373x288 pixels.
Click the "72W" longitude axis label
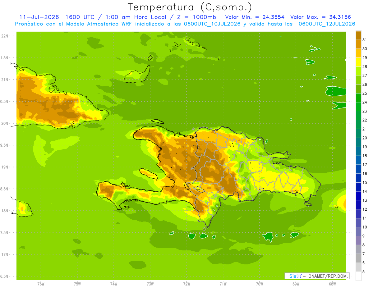186,284
